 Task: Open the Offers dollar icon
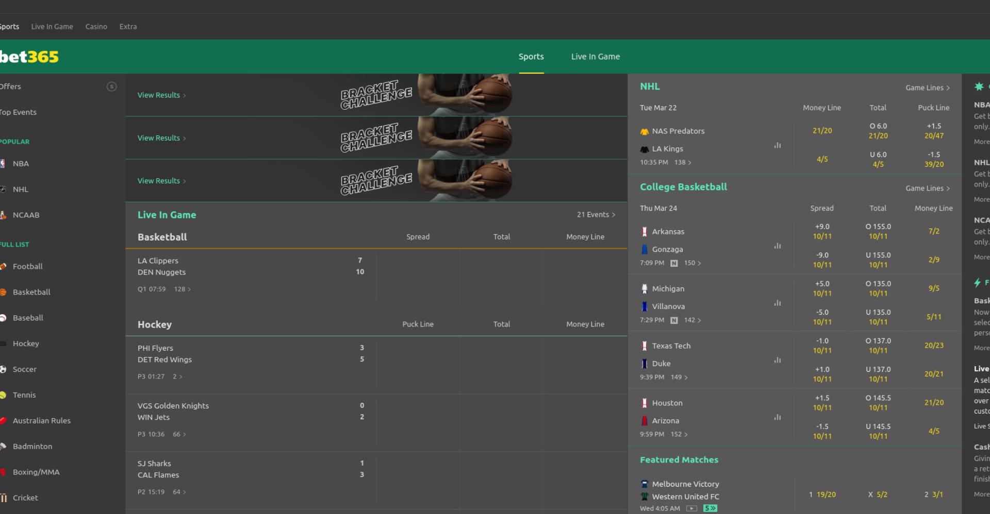click(111, 87)
